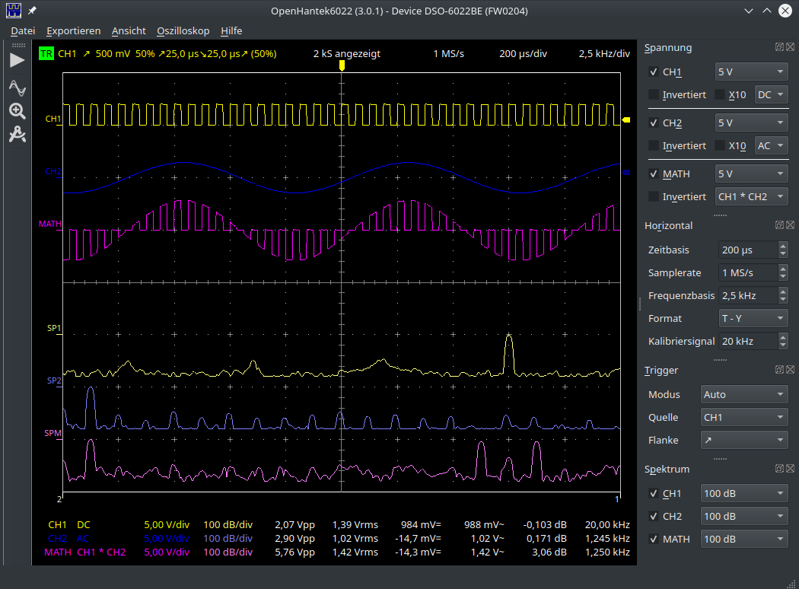
Task: Enable Invertiert checkbox for CH2
Action: click(653, 145)
